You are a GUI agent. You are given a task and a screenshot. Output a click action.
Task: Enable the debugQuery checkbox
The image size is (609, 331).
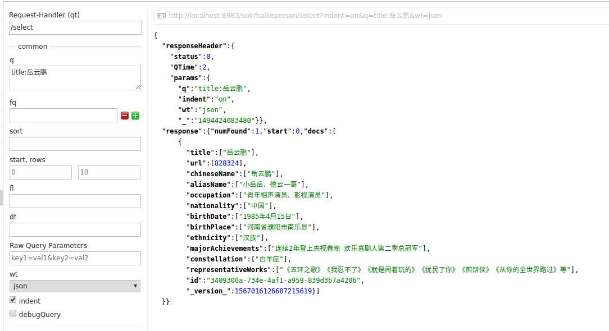tap(13, 314)
